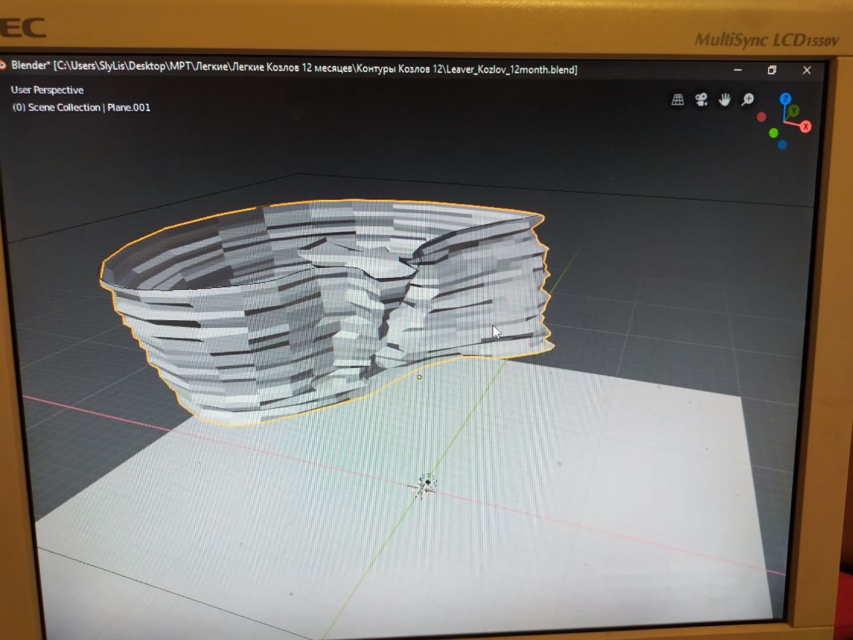This screenshot has width=853, height=640.
Task: Click the pan view hand icon
Action: click(x=724, y=99)
